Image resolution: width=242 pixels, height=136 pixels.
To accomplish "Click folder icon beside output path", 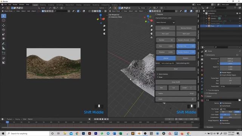I will [x=239, y=100].
